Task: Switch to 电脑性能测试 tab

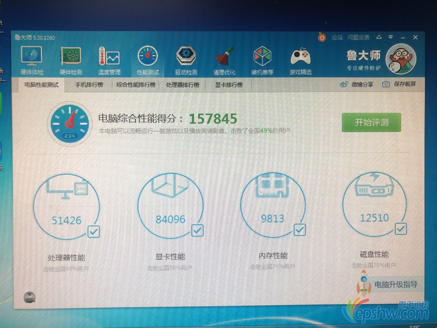Action: 41,85
